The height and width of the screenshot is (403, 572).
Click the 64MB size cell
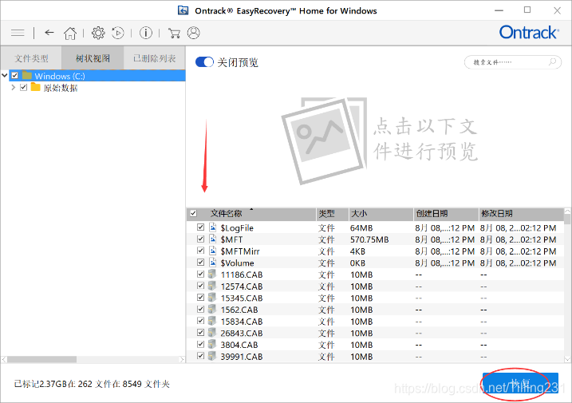point(361,227)
